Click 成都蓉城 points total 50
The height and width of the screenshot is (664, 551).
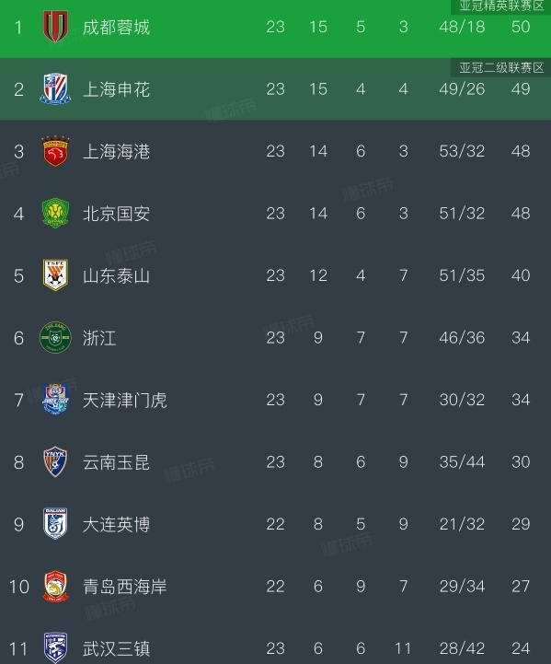pyautogui.click(x=521, y=27)
